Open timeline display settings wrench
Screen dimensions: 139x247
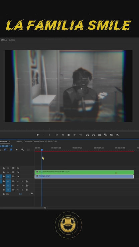22,150
